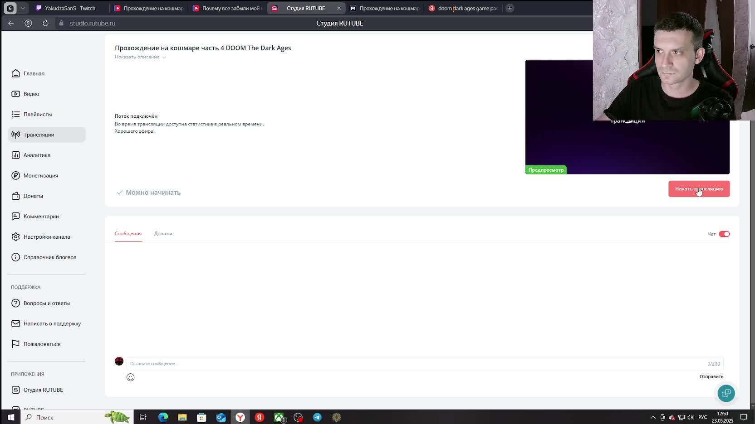Click the Оставить сообщение field
The image size is (755, 424).
tap(425, 363)
